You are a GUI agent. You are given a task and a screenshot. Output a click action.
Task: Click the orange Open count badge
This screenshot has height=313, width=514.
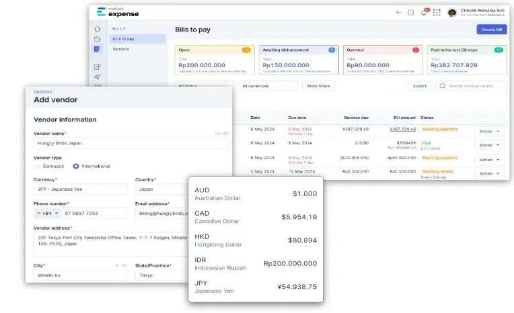pos(246,50)
